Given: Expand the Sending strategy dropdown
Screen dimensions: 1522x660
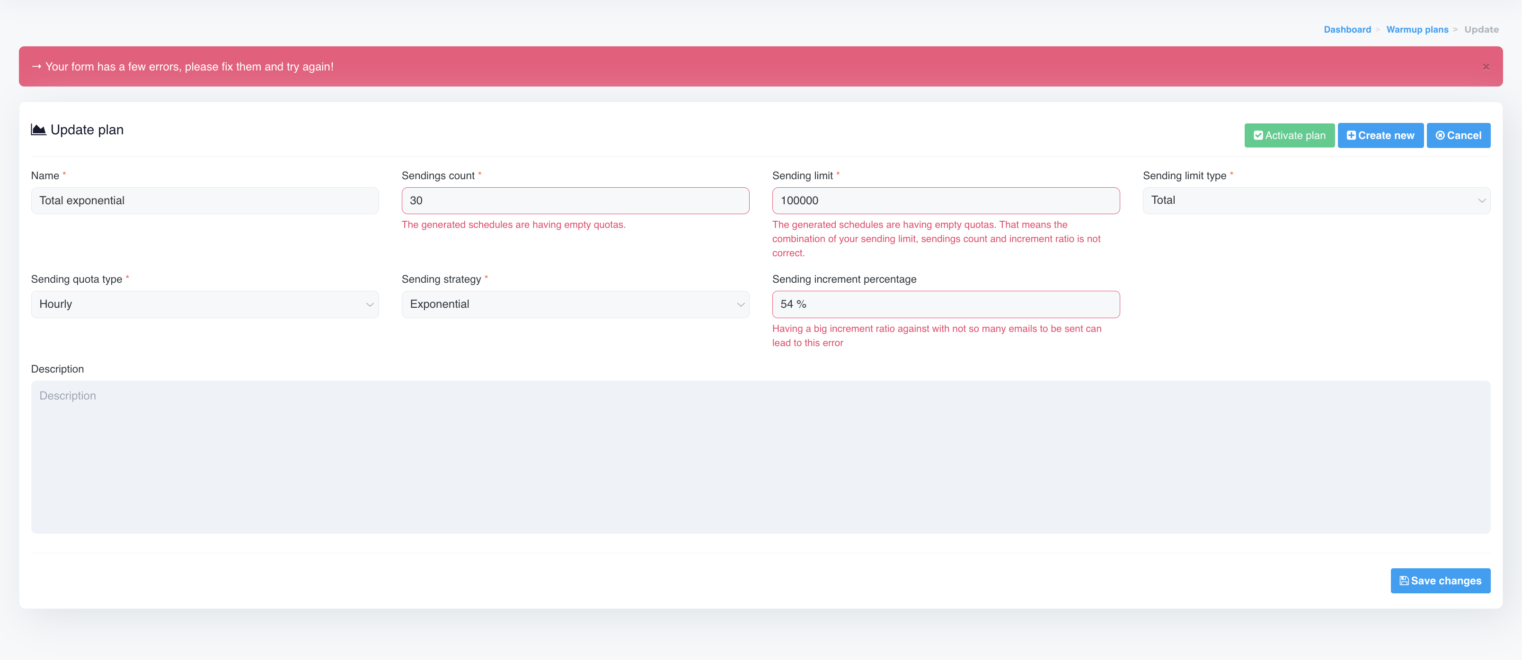Looking at the screenshot, I should (x=575, y=304).
